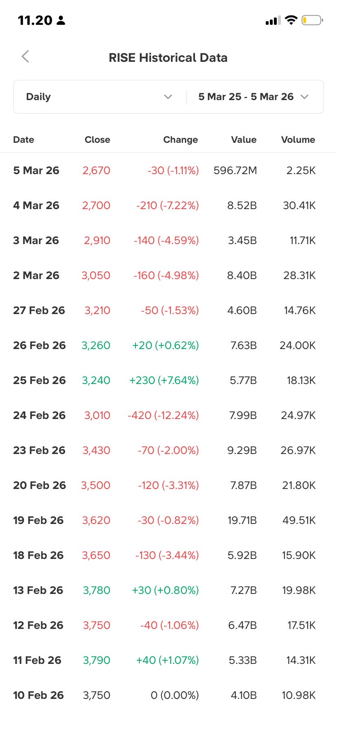This screenshot has width=337, height=729.
Task: Select the 5 Mar 25 - 5 Mar 26 range
Action: (246, 97)
